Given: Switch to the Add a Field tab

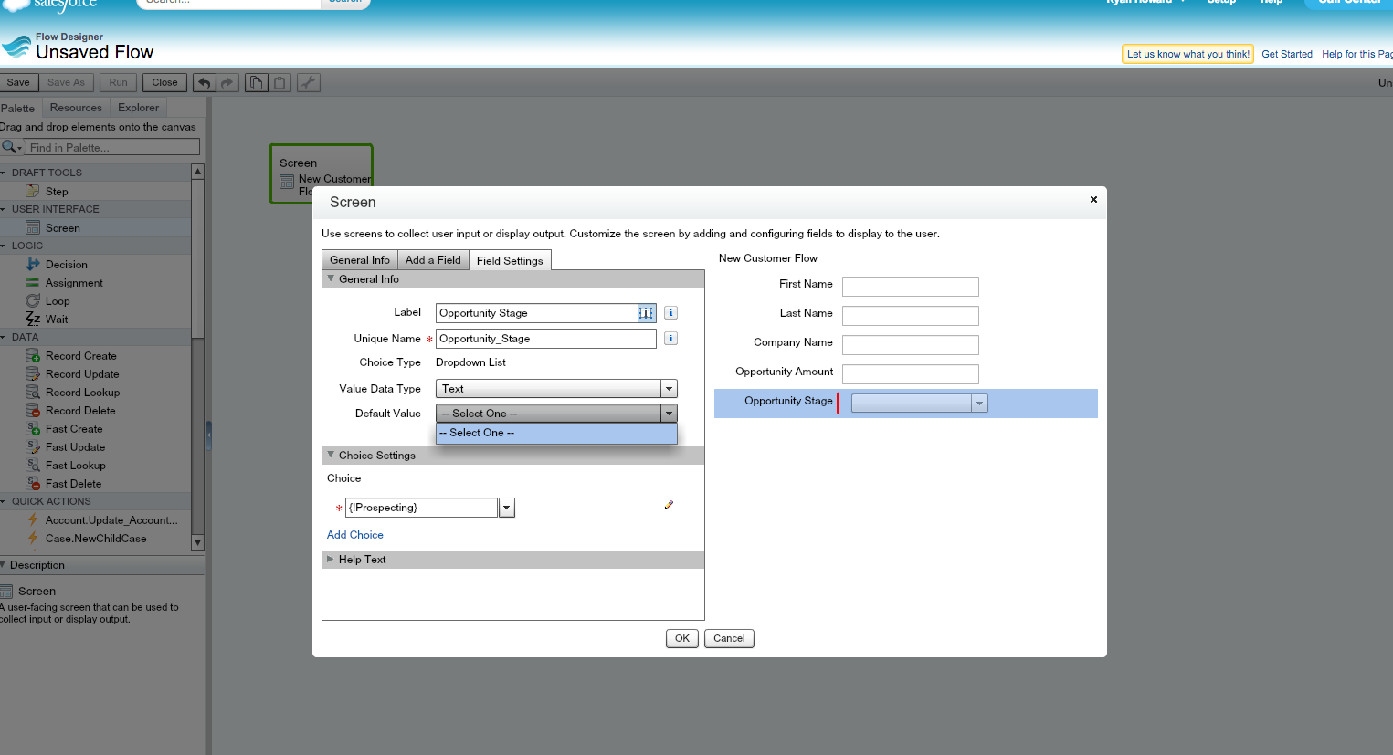Looking at the screenshot, I should (433, 260).
